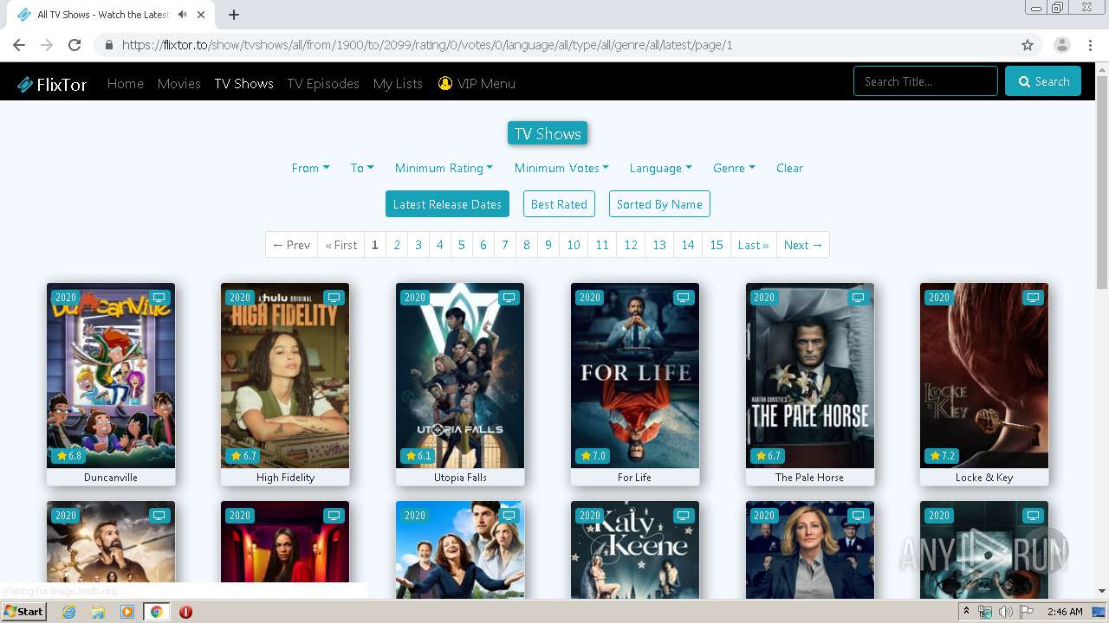The image size is (1109, 623).
Task: Click Chrome icon in taskbar
Action: coord(156,612)
